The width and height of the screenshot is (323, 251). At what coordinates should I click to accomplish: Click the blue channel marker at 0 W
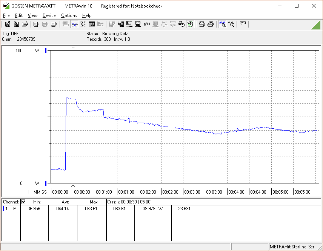pos(46,183)
